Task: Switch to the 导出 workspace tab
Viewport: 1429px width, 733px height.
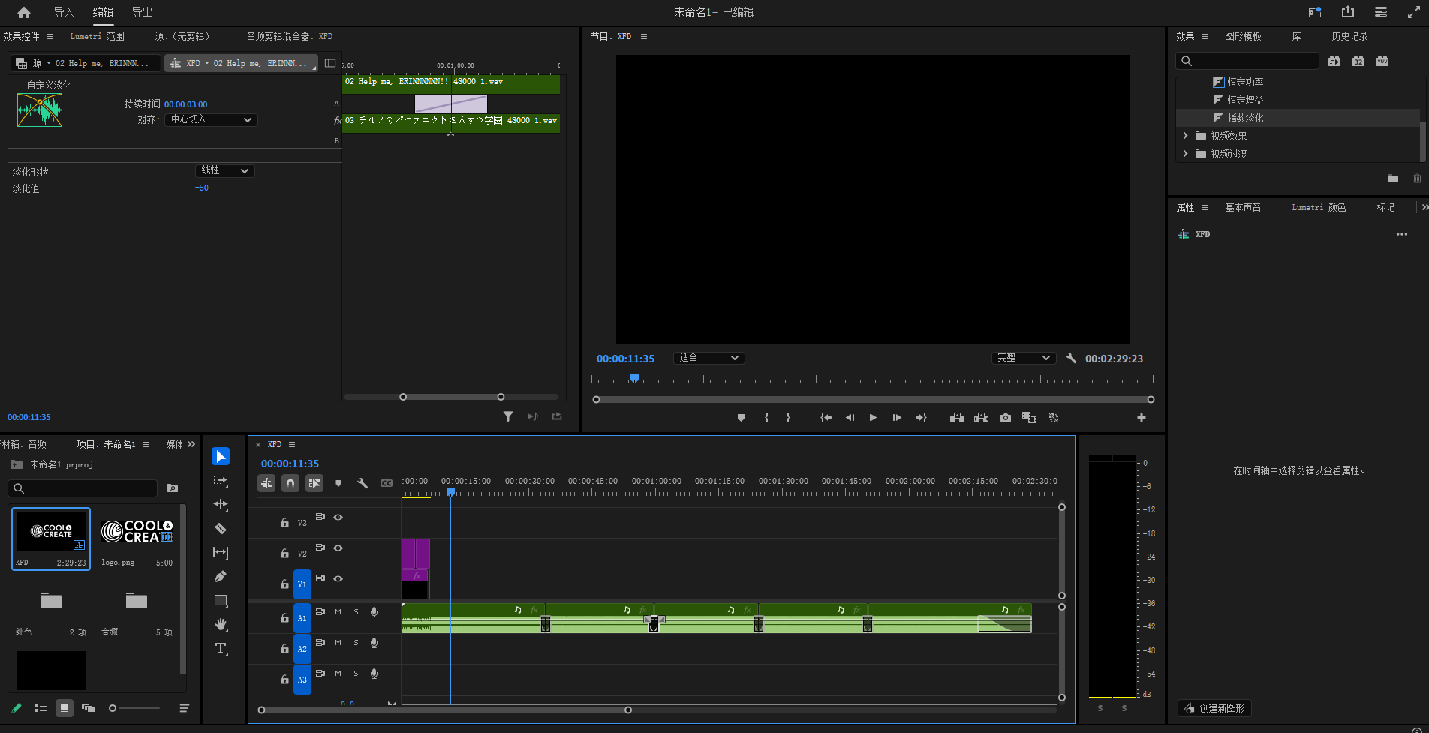Action: pyautogui.click(x=142, y=12)
